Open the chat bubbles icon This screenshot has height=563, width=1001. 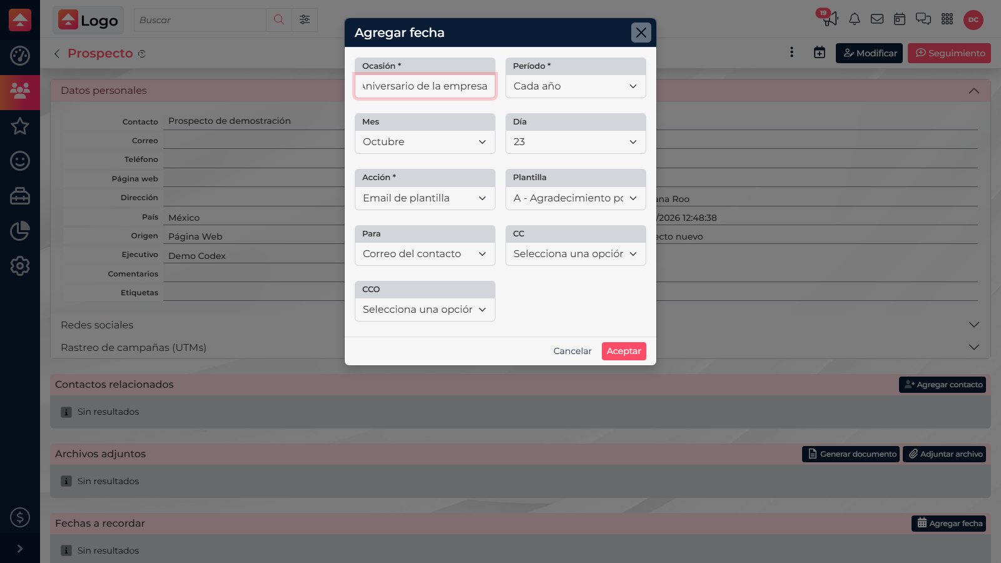[923, 19]
